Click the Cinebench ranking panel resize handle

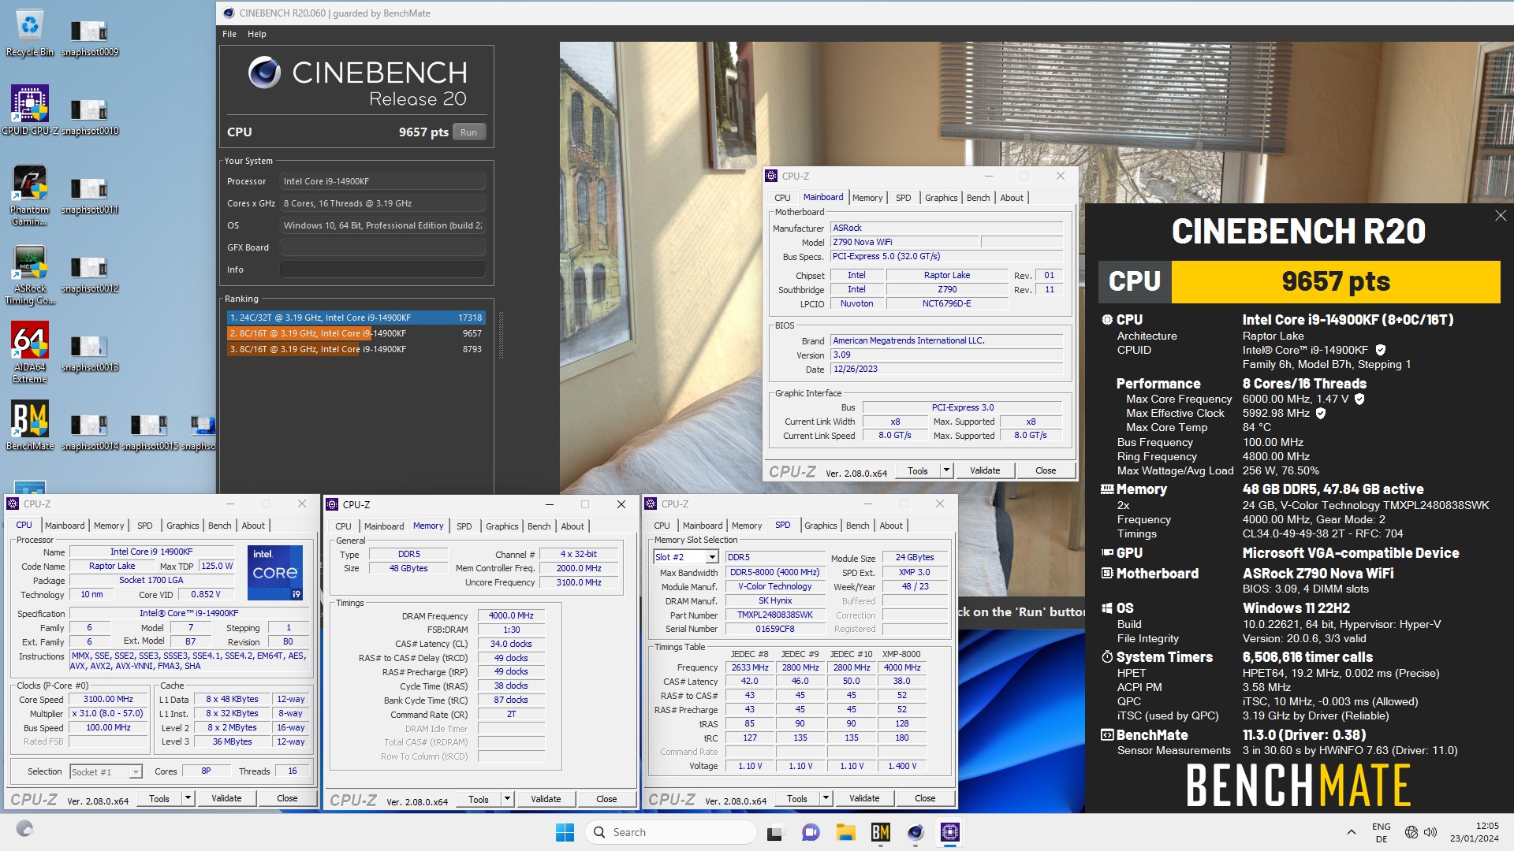coord(500,335)
